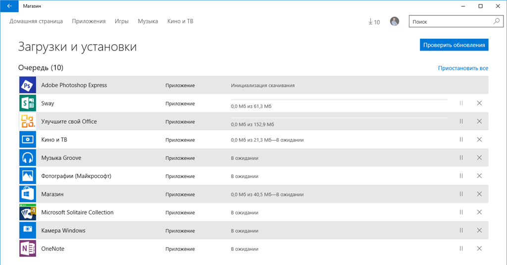Select the Microsoft Solitaire Collection name
This screenshot has height=265, width=507.
(77, 212)
